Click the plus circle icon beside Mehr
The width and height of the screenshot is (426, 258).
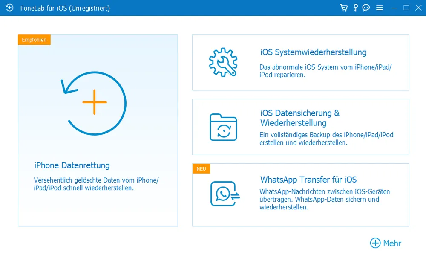375,243
